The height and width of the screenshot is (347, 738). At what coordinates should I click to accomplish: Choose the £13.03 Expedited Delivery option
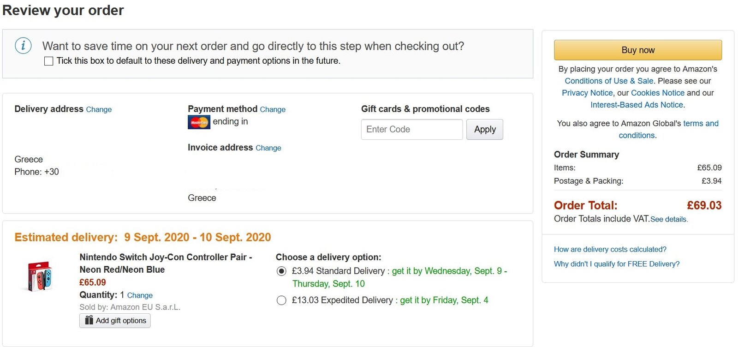point(281,300)
